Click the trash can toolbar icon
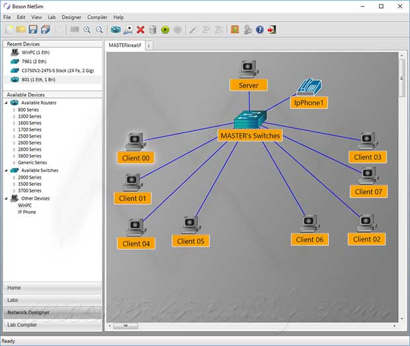The height and width of the screenshot is (346, 410). click(153, 30)
